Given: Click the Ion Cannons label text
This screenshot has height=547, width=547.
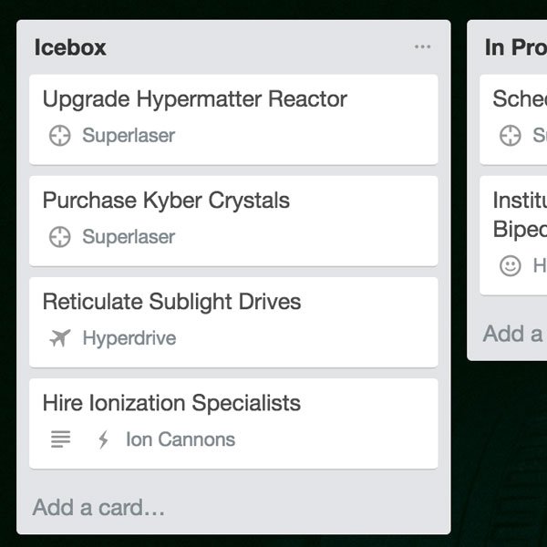Looking at the screenshot, I should point(180,439).
